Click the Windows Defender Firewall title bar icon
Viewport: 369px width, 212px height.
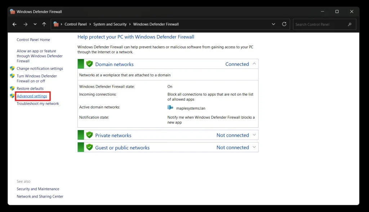13,12
